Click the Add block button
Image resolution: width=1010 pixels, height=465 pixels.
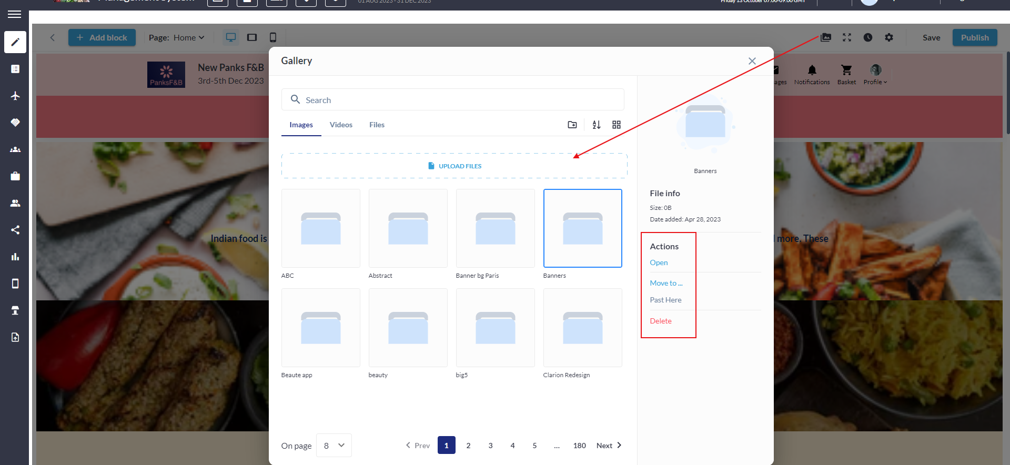click(102, 37)
